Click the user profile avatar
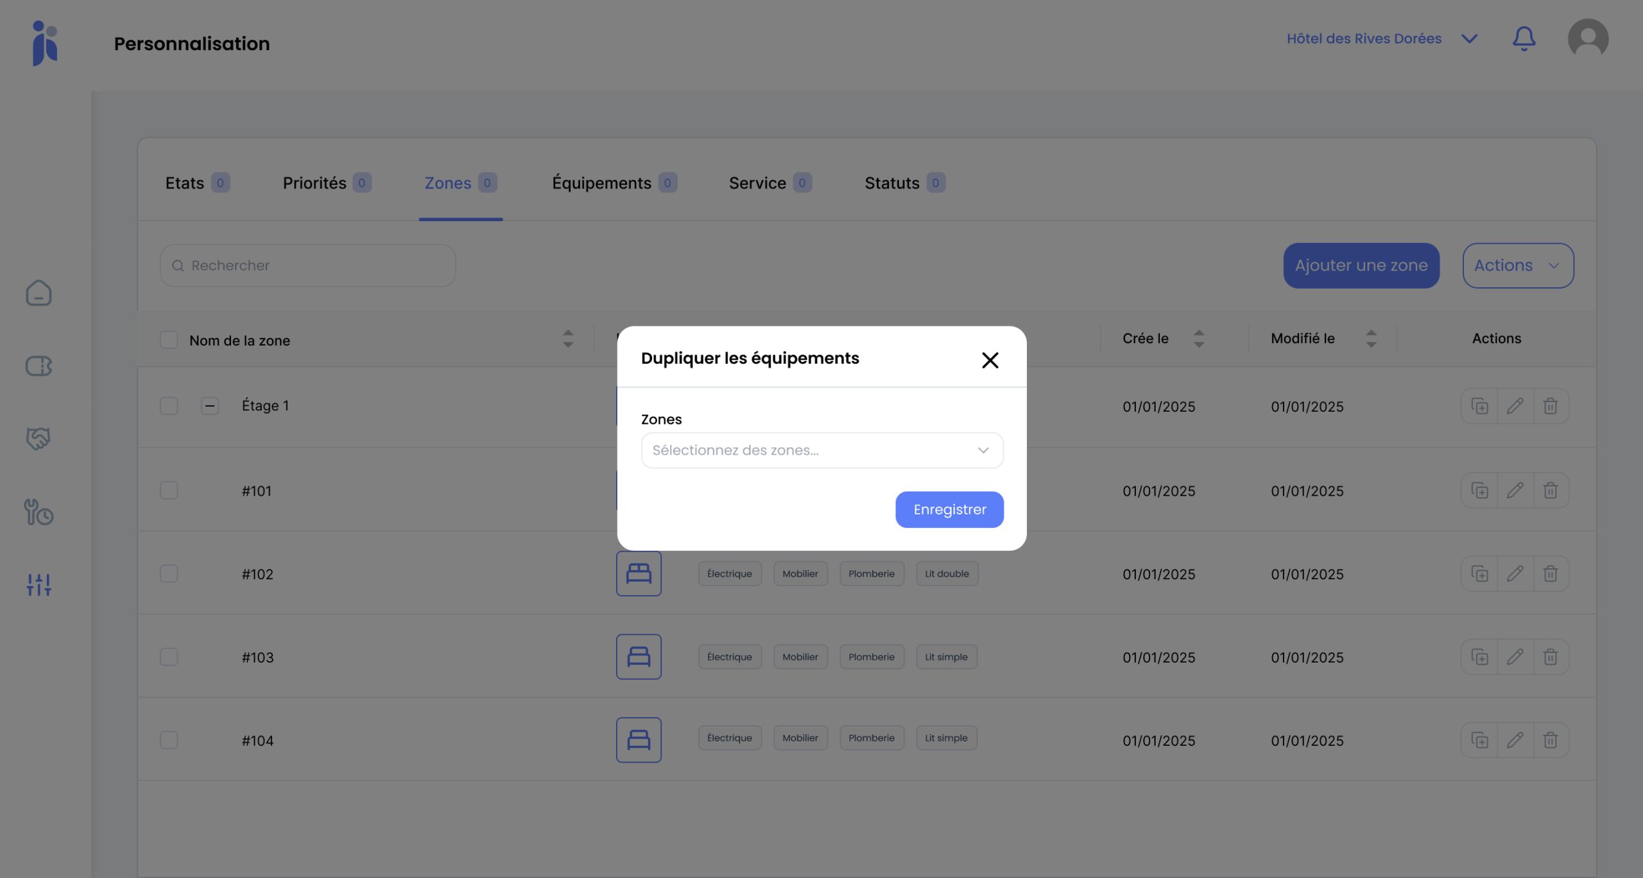The height and width of the screenshot is (878, 1643). pos(1587,38)
